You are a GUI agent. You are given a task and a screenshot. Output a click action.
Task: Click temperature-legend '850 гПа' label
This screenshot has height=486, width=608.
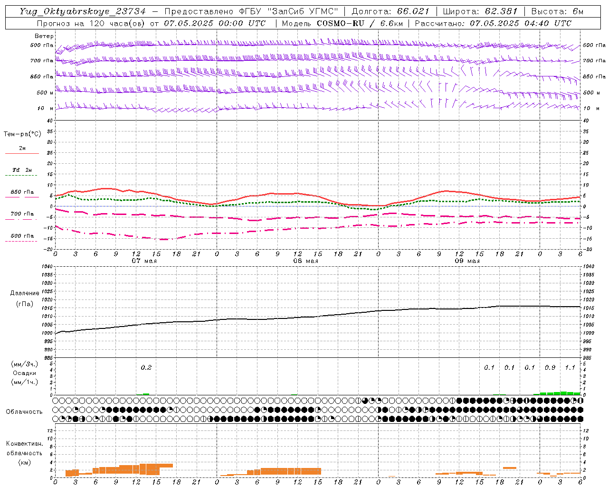pyautogui.click(x=22, y=192)
